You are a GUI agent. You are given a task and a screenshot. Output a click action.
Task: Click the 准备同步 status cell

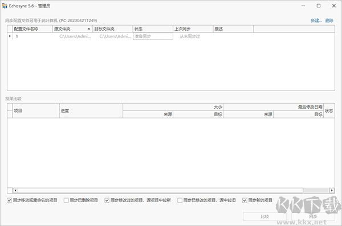153,36
